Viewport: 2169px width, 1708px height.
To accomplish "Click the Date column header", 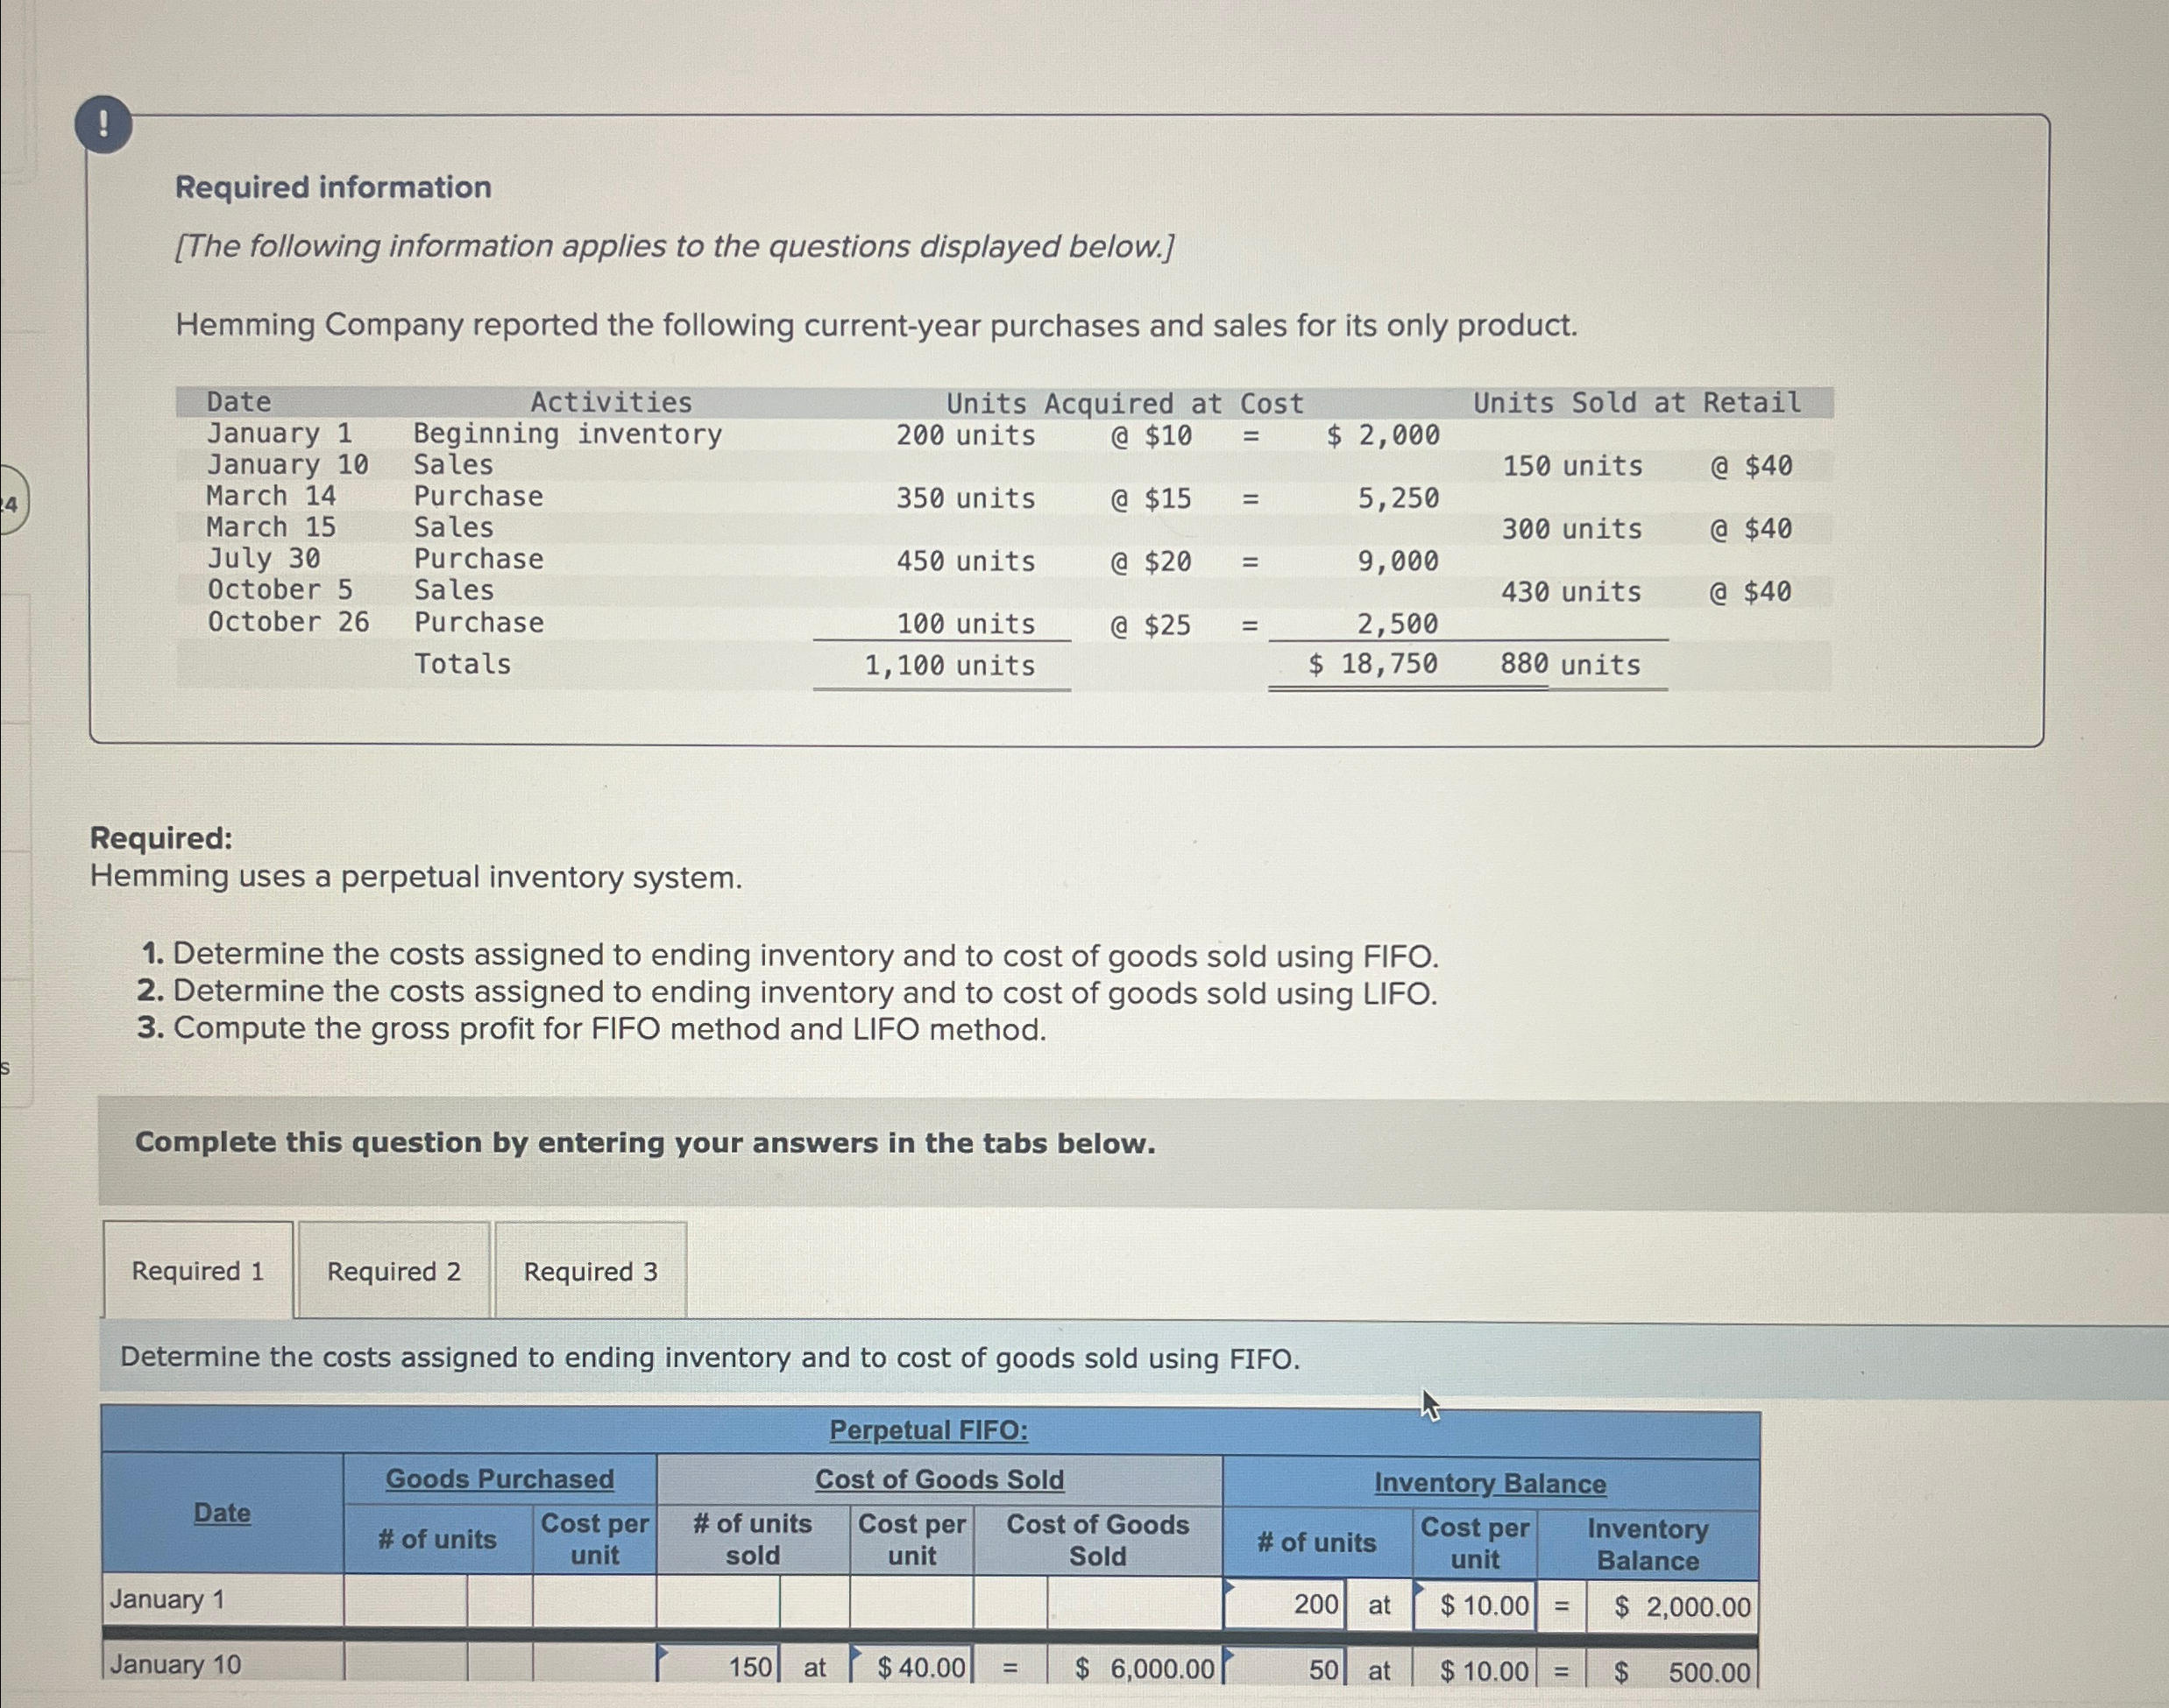I will click(x=222, y=1513).
